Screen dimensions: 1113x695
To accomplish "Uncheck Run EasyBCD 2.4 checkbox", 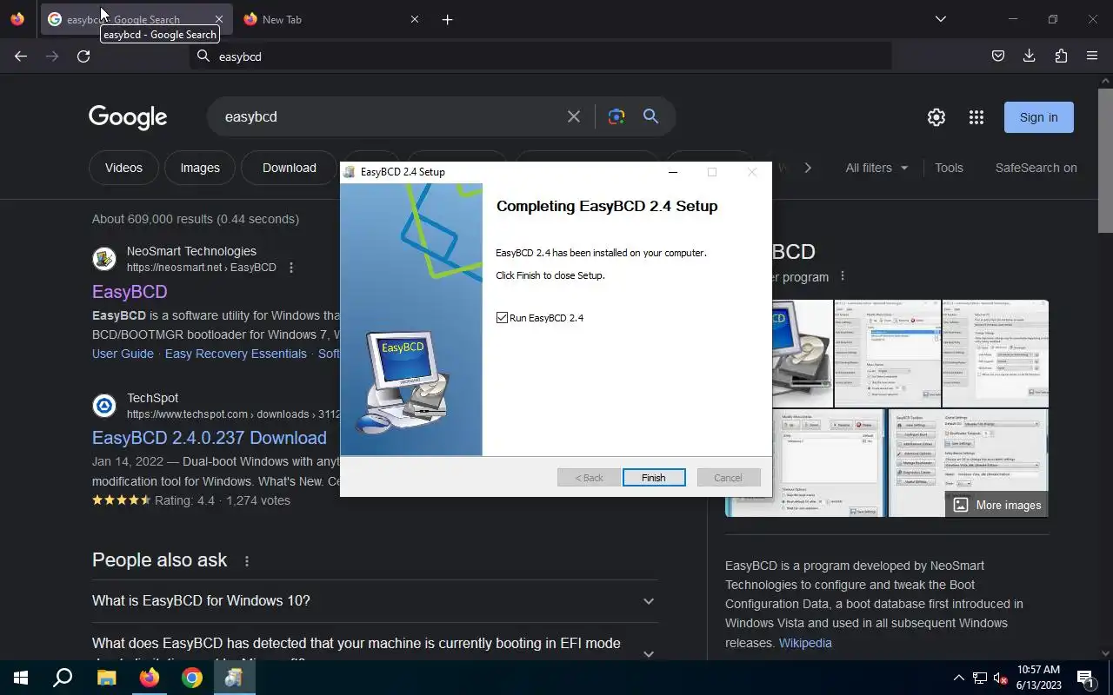I will tap(502, 318).
